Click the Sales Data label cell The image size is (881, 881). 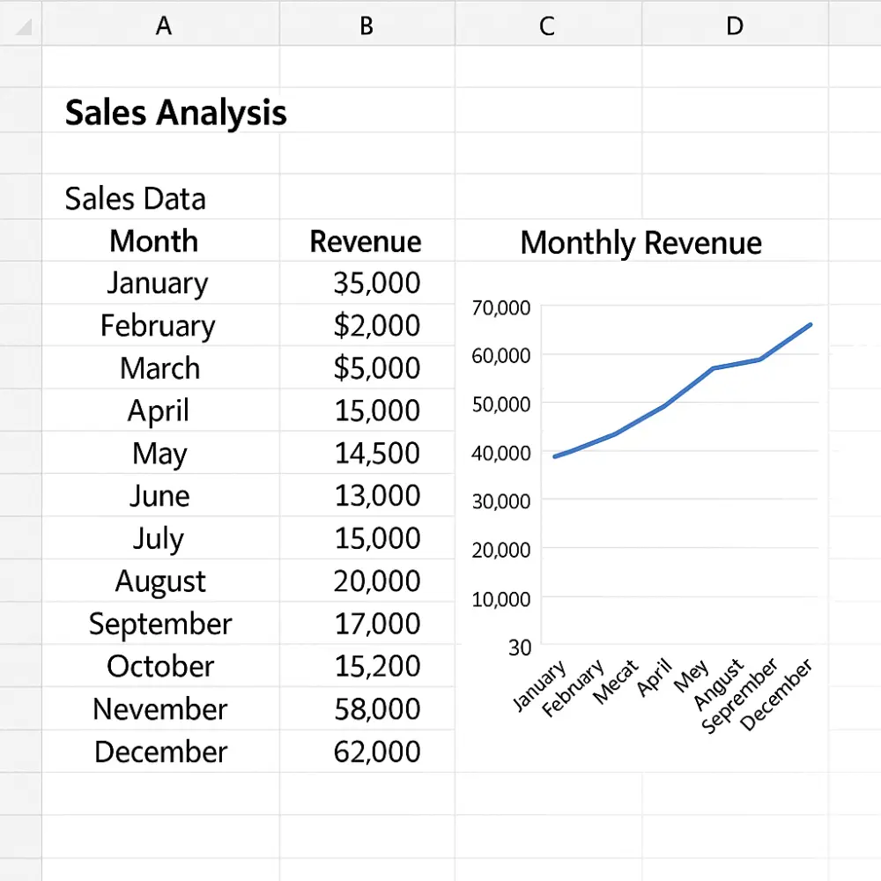(135, 198)
